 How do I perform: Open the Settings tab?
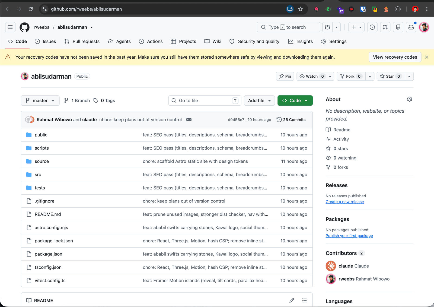[x=334, y=41]
